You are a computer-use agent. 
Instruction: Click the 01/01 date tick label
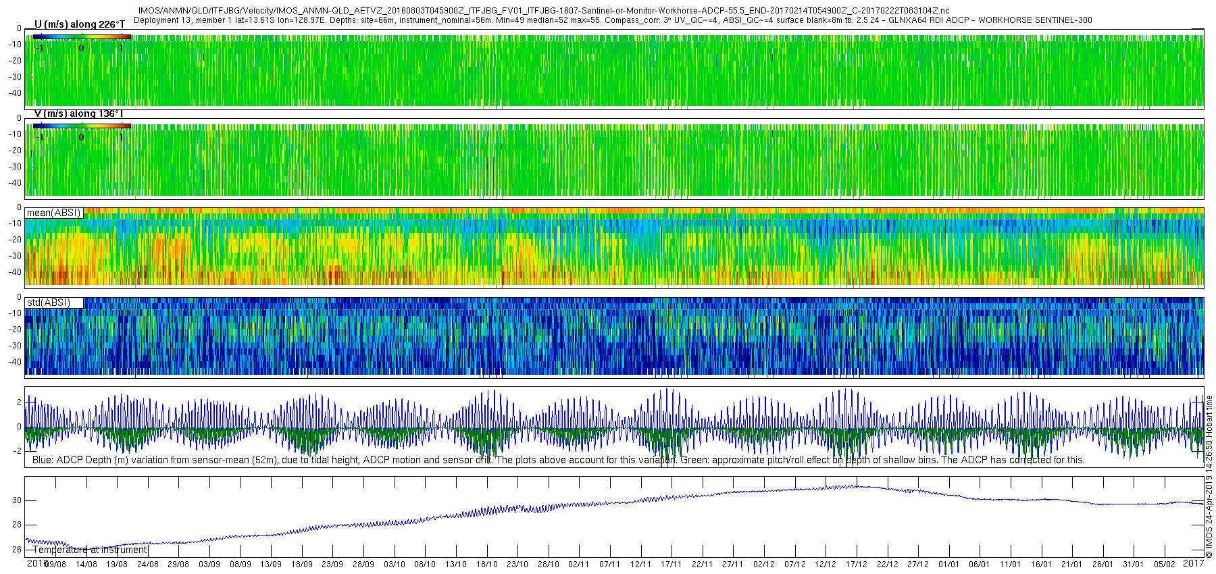point(948,565)
